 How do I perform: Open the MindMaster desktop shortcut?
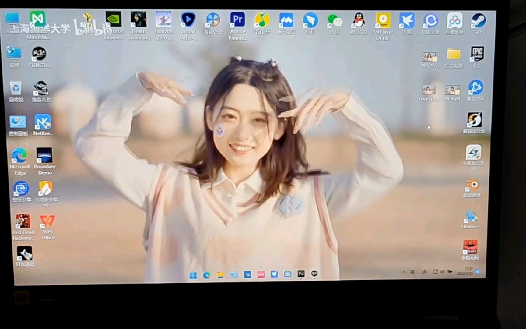pos(38,25)
